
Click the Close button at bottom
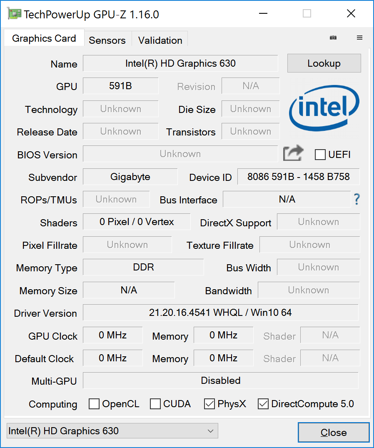coord(333,433)
